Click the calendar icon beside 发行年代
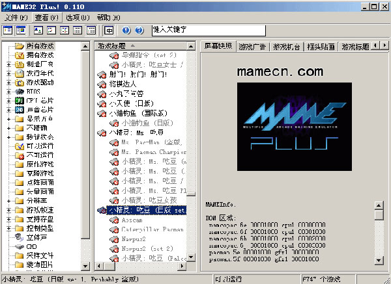 (19, 73)
